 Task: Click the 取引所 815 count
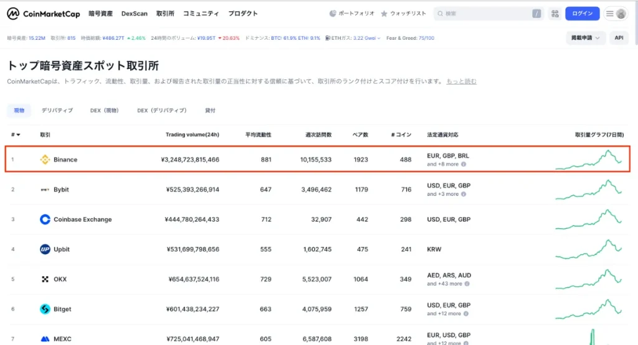(63, 38)
